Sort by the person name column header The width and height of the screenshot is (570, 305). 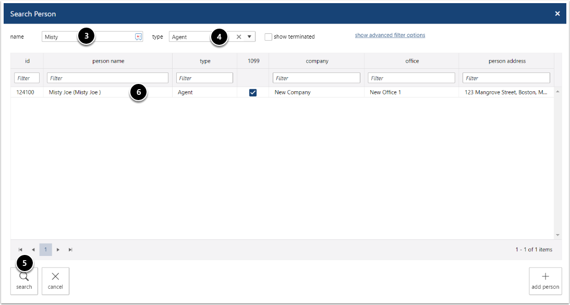pos(108,61)
